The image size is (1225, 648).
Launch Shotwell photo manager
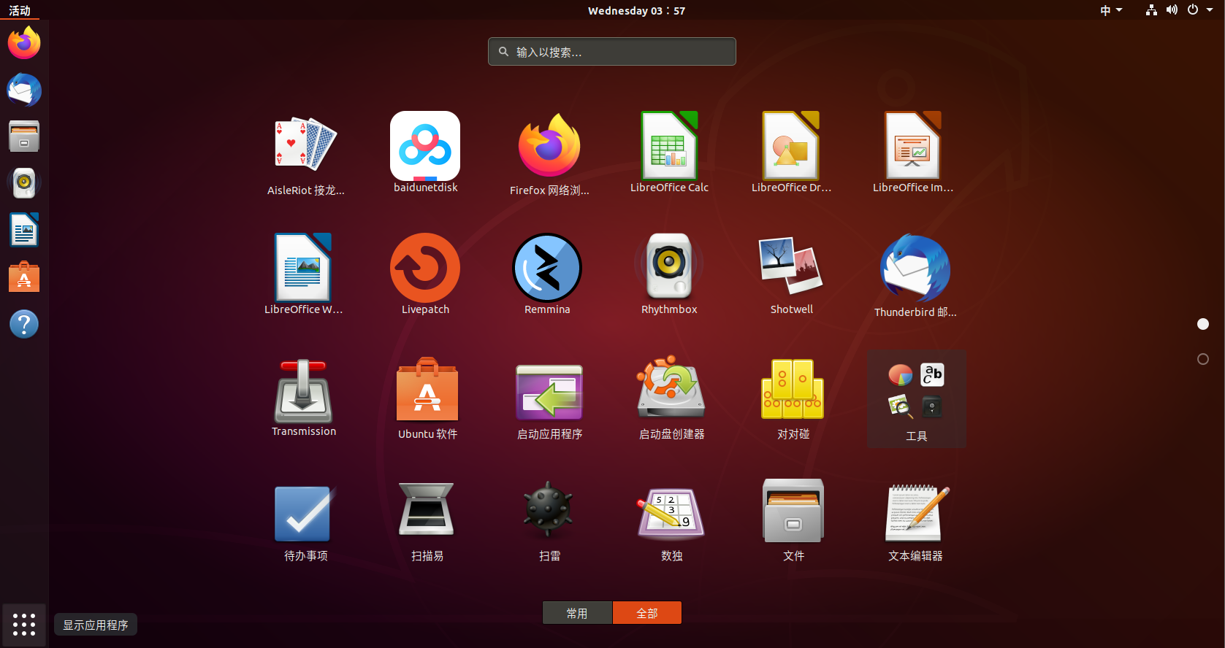tap(791, 275)
